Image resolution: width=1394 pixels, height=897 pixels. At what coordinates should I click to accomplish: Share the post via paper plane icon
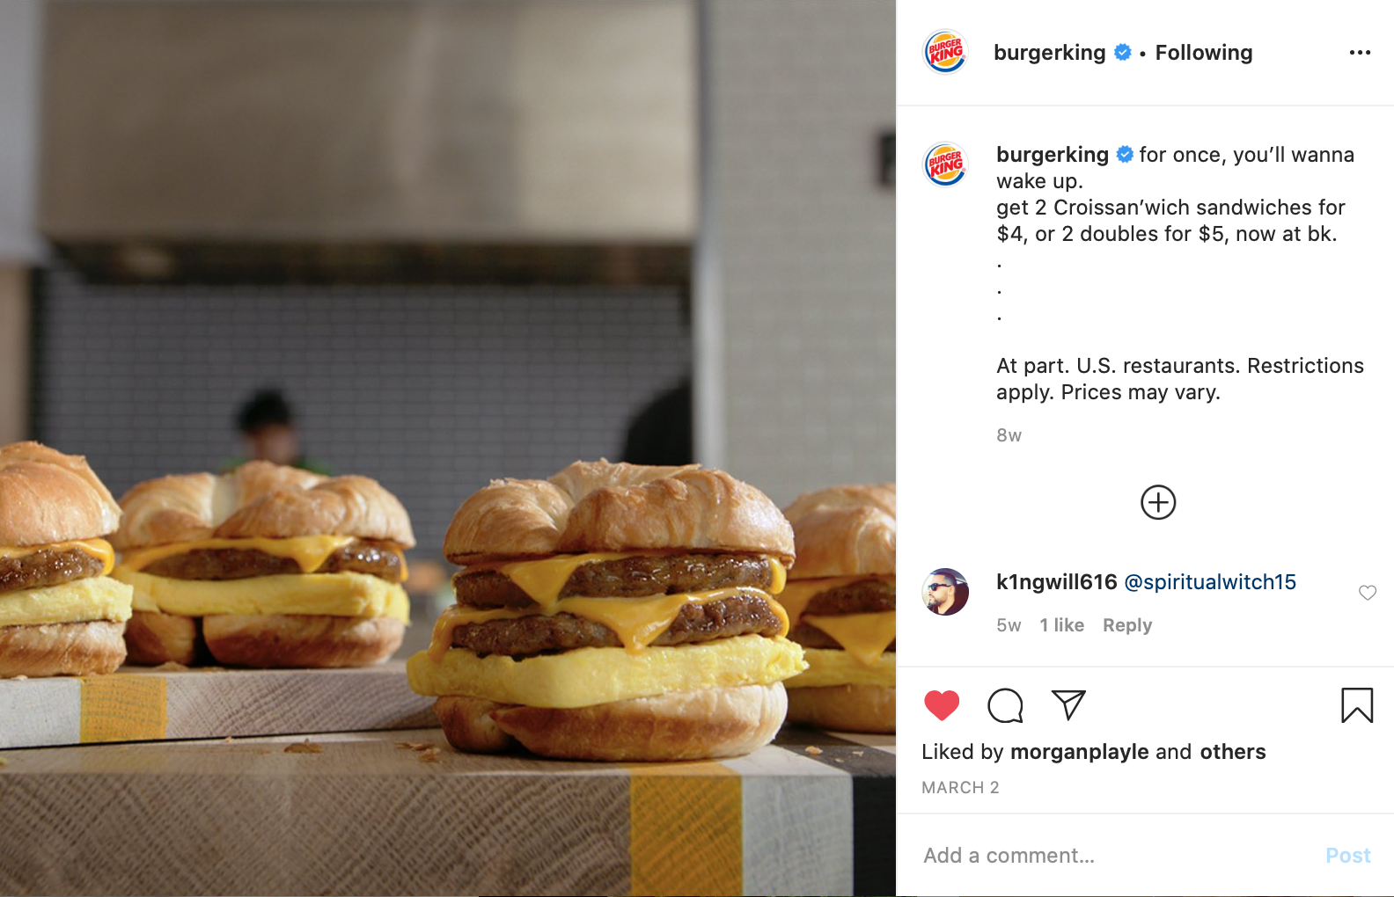[x=1068, y=704]
